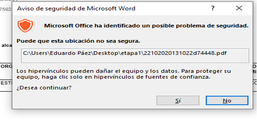
Task: Click the bold alca text in document
Action: [x=7, y=45]
